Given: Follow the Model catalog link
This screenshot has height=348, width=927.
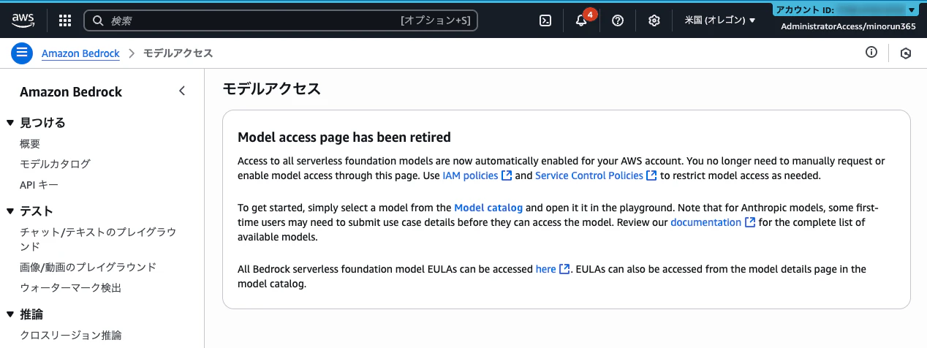Looking at the screenshot, I should click(488, 208).
